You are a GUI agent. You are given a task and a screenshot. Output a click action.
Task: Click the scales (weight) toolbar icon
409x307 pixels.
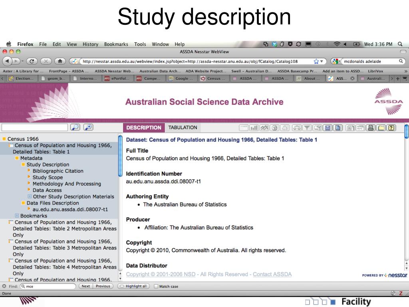(x=297, y=128)
